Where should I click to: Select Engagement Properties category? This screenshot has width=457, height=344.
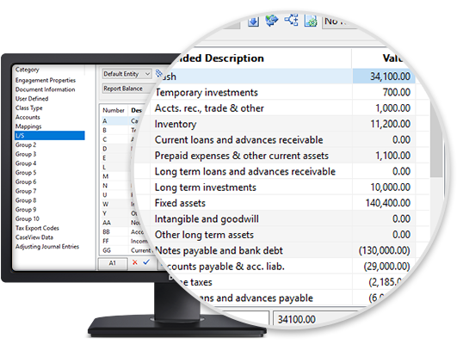pyautogui.click(x=46, y=80)
